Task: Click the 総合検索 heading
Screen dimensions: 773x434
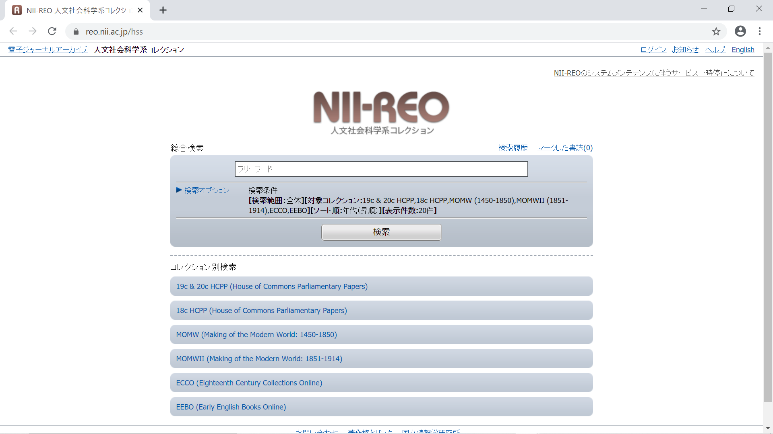Action: (187, 148)
